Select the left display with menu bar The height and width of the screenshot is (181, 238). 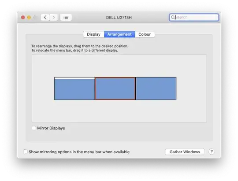point(74,89)
